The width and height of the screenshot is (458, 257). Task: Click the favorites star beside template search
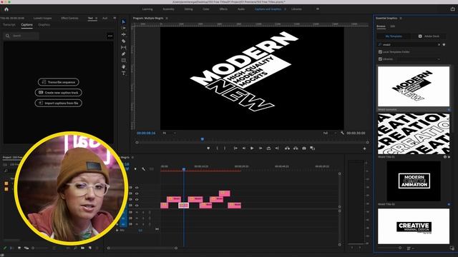444,44
